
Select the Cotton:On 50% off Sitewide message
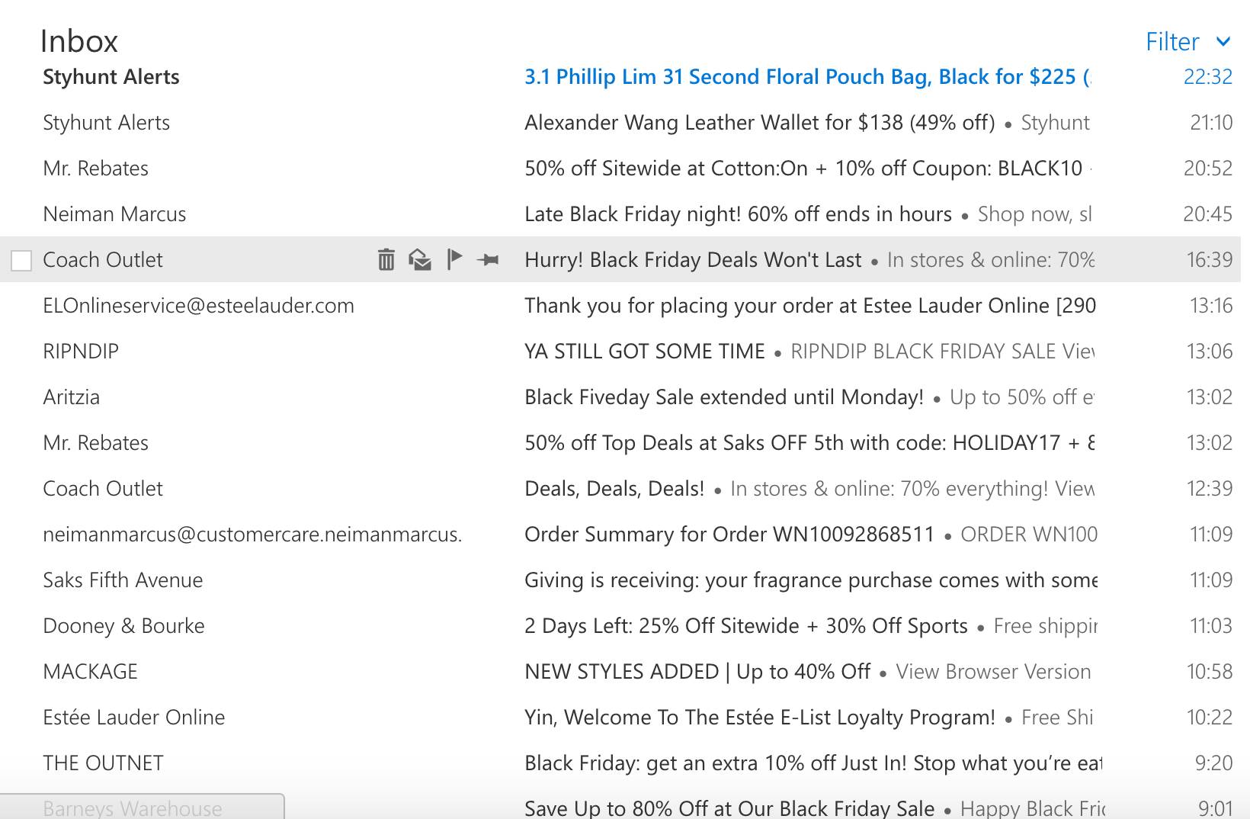pos(803,169)
